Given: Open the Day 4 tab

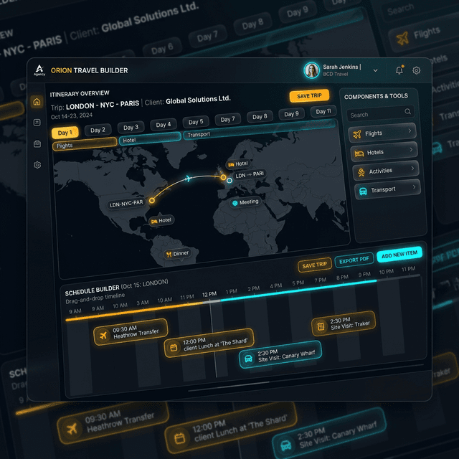Looking at the screenshot, I should [163, 125].
